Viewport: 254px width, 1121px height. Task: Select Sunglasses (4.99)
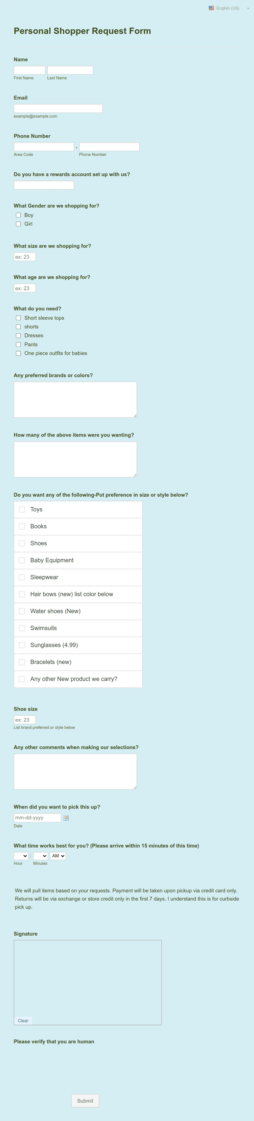coord(22,645)
